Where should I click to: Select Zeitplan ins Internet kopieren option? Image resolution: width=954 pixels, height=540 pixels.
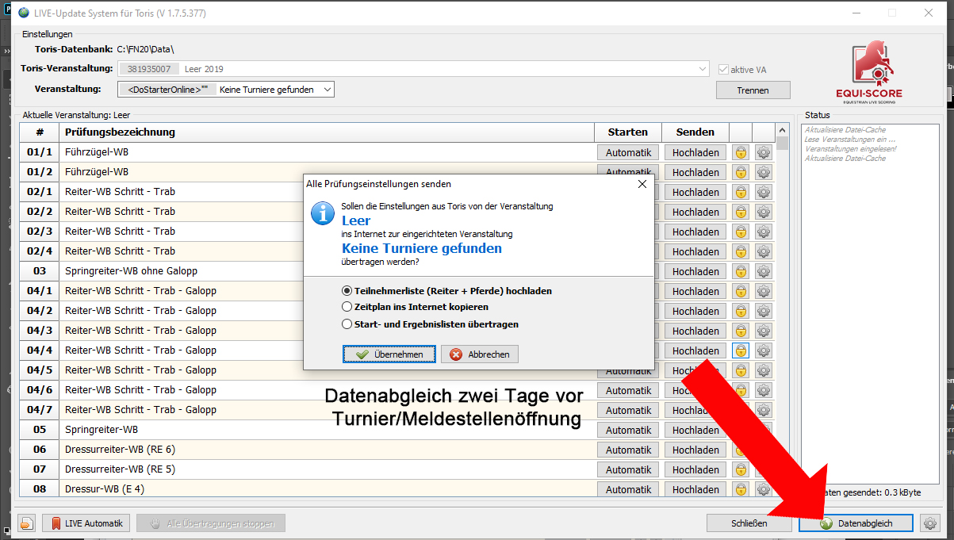[347, 307]
